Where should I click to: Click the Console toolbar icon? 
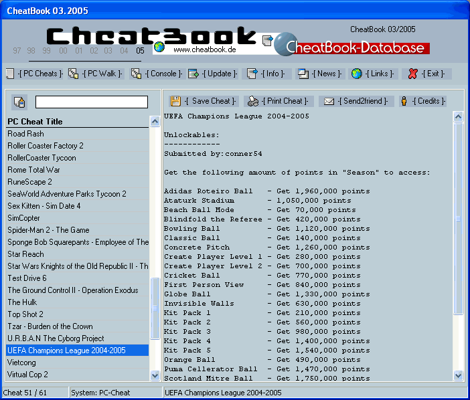[137, 74]
